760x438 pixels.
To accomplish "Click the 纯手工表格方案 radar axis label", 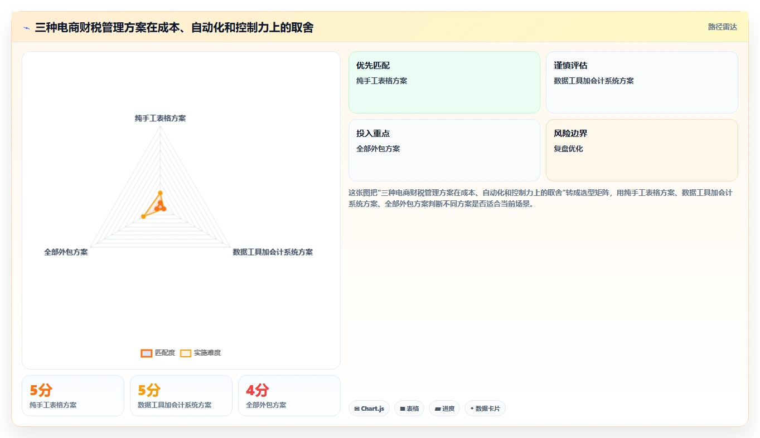I will click(x=160, y=118).
